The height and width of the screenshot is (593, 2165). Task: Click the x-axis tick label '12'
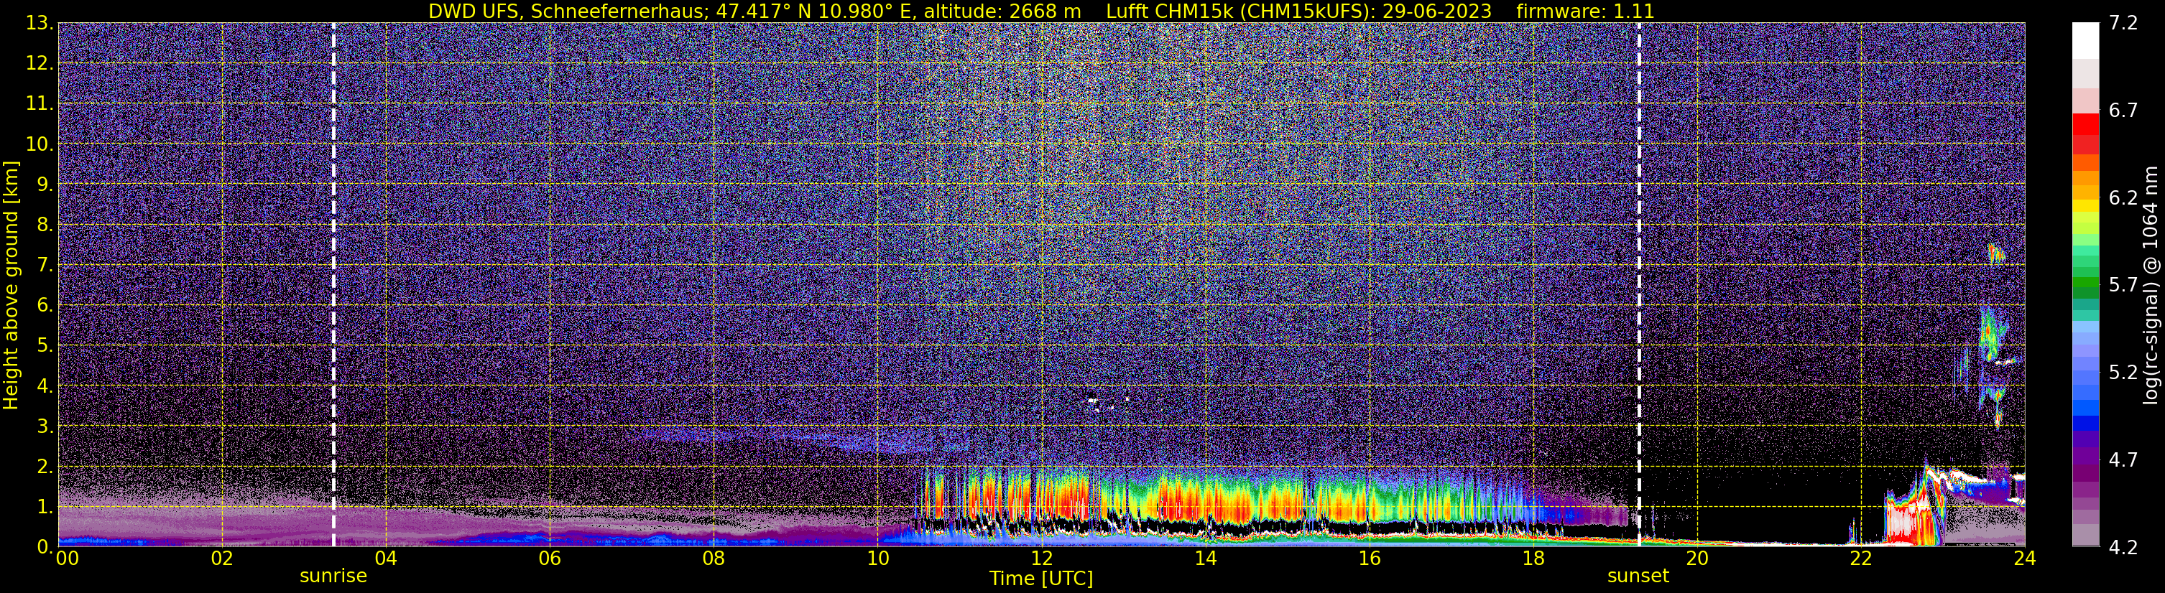(x=1041, y=559)
